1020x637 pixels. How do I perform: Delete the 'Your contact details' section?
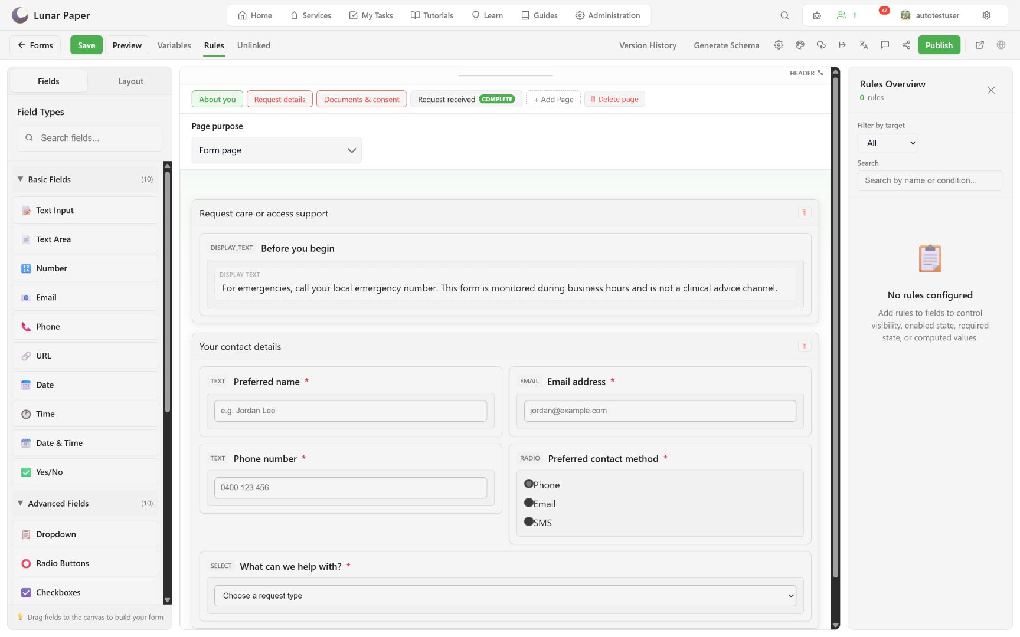[804, 346]
